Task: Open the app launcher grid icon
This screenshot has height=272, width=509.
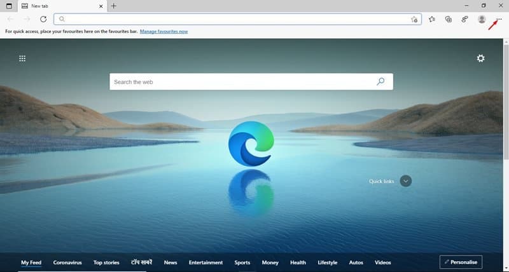Action: coord(22,58)
